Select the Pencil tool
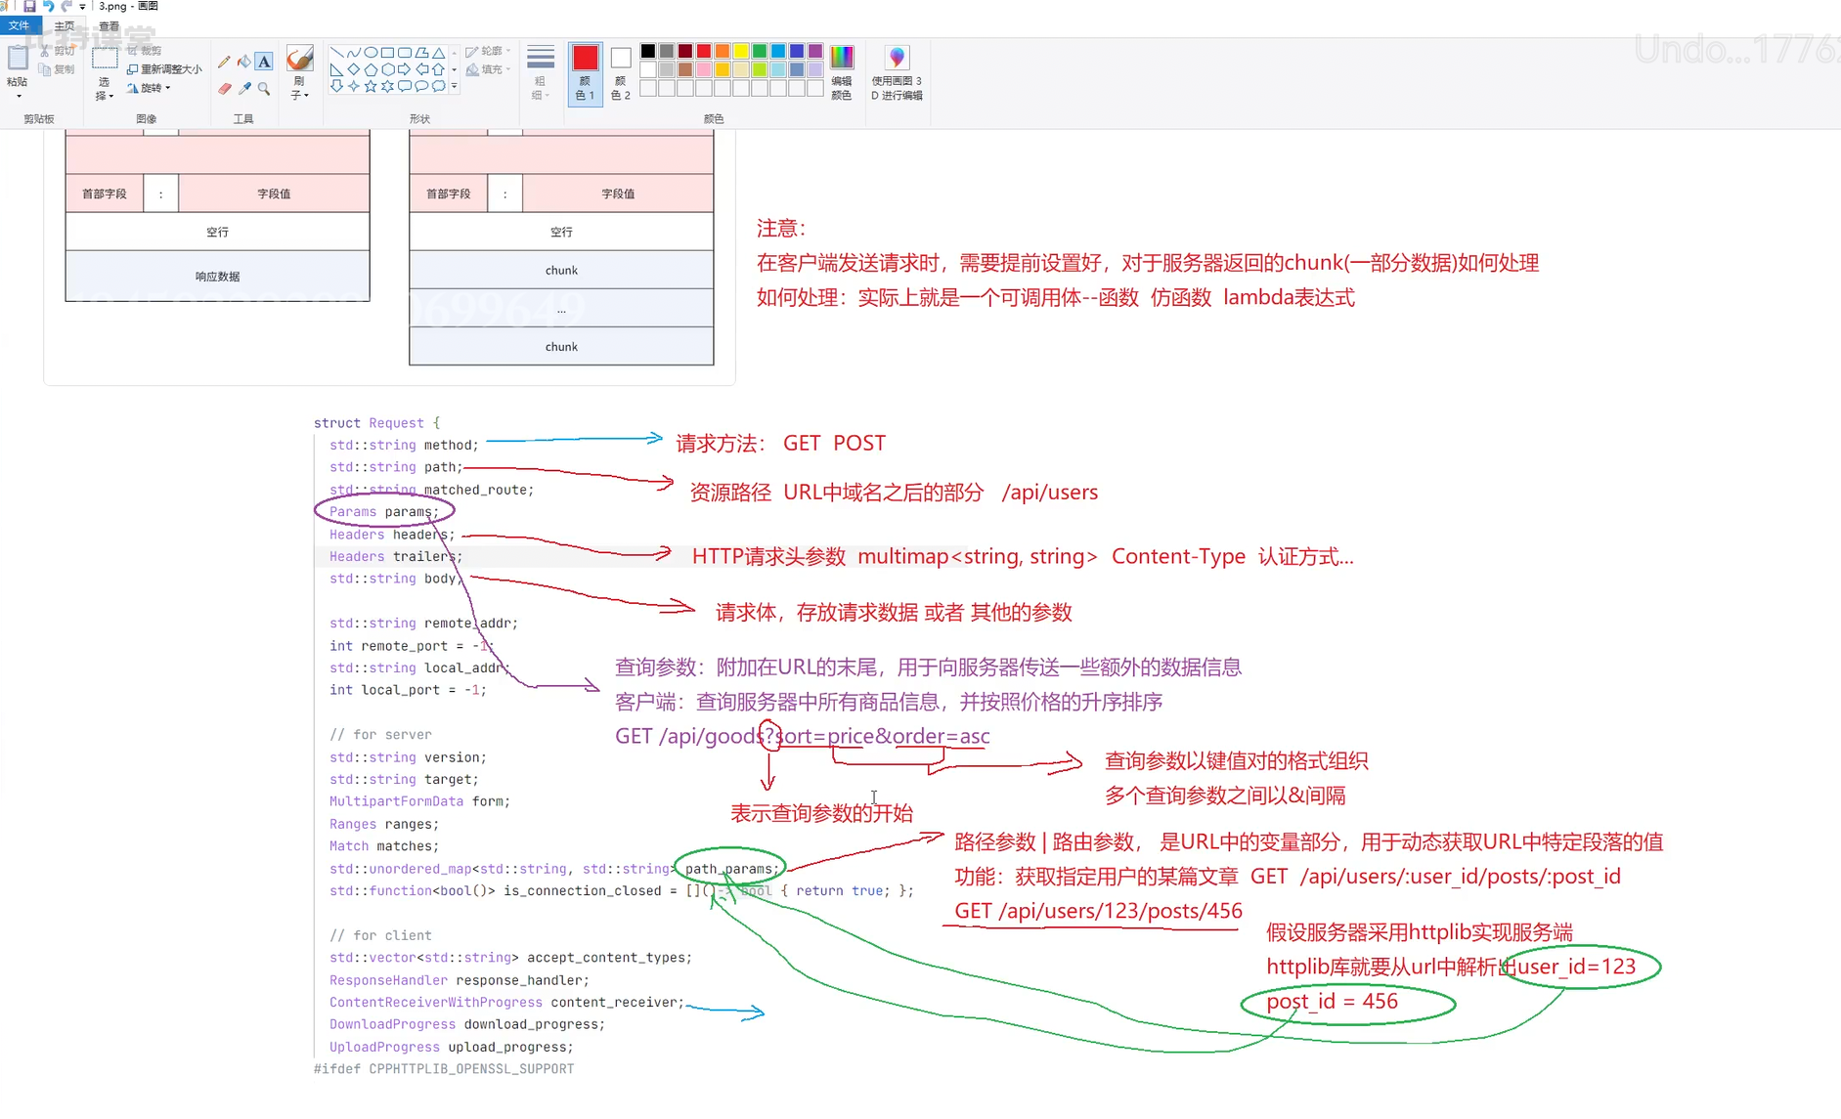The image size is (1841, 1119). click(224, 62)
